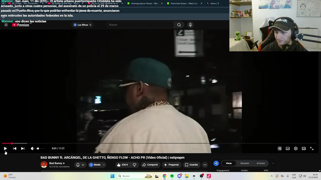Image resolution: width=321 pixels, height=180 pixels.
Task: Switch to the AI Coach tab
Action: (261, 163)
